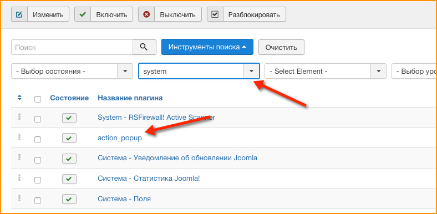Click the blue sort order arrows icon
Image resolution: width=437 pixels, height=214 pixels.
tap(19, 98)
